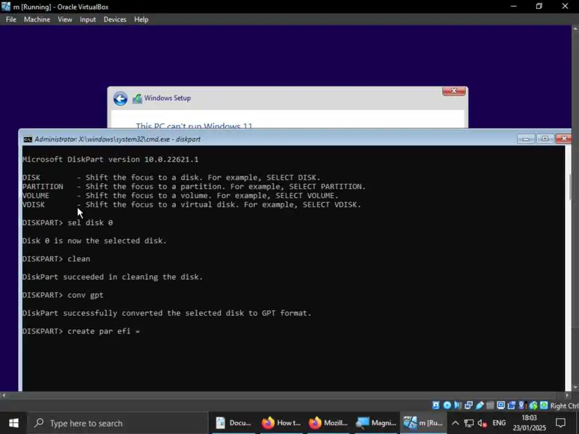The height and width of the screenshot is (434, 579).
Task: Click the 'Type here to search' box
Action: coord(118,423)
